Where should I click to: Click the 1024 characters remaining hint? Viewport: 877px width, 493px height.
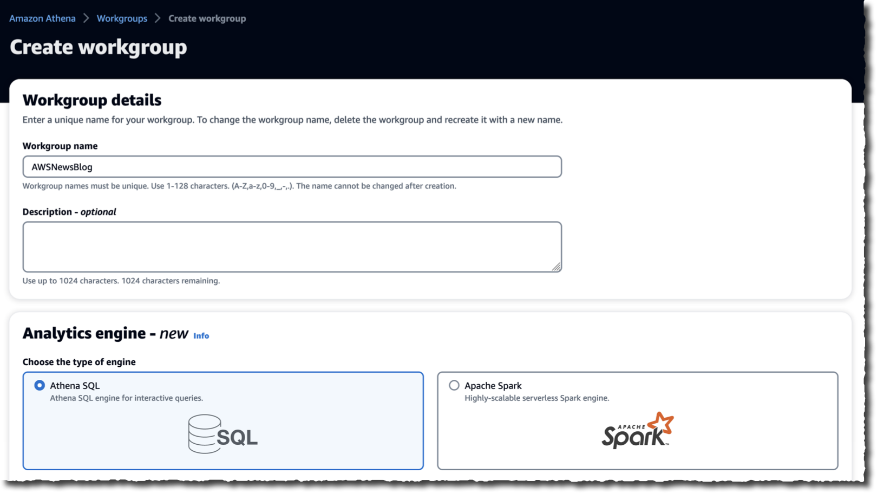click(121, 281)
